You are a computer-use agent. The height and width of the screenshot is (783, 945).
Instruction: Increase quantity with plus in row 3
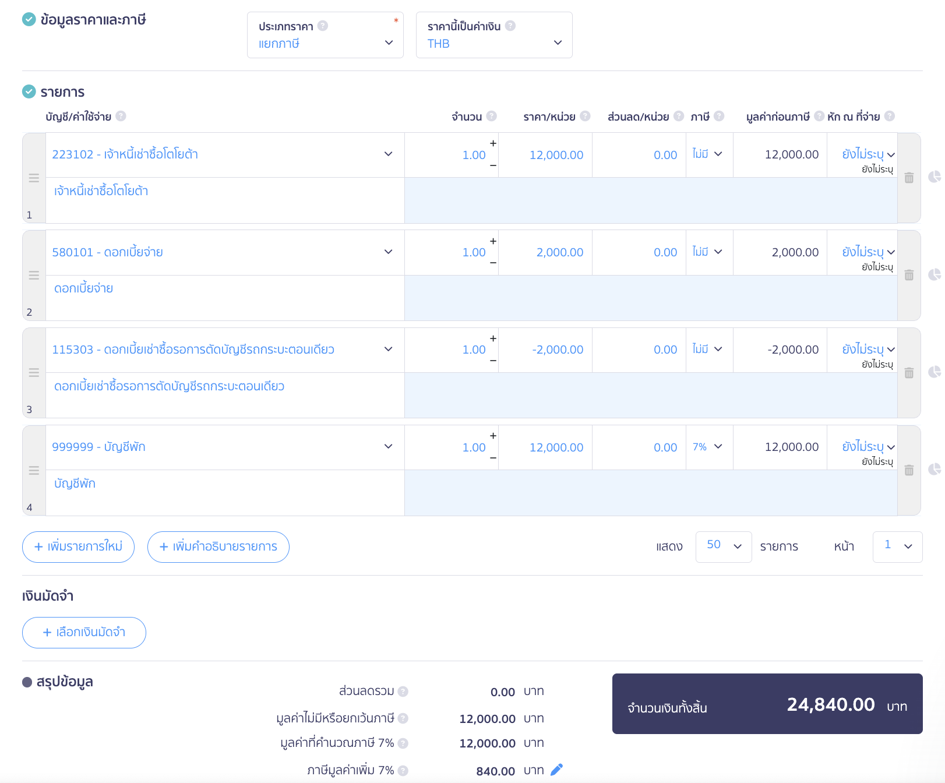point(493,338)
